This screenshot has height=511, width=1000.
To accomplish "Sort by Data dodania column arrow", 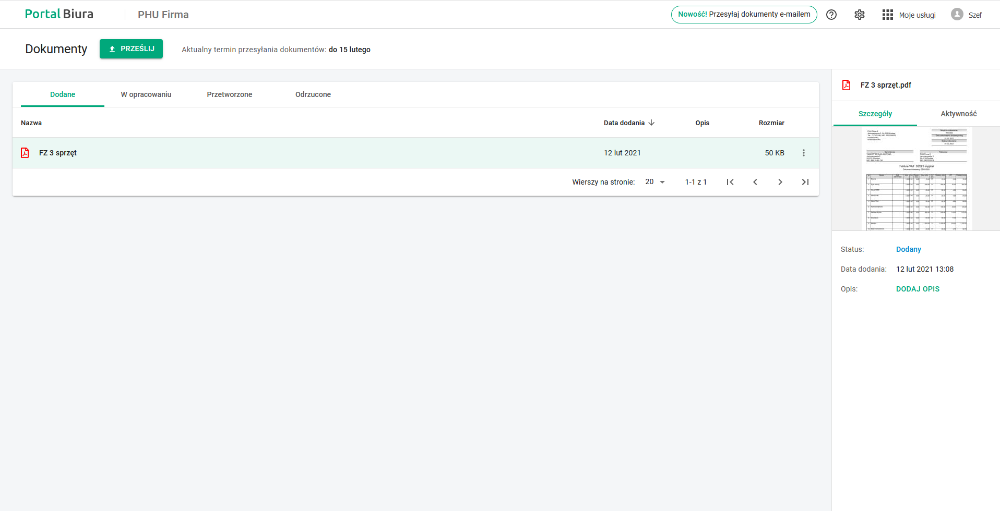I will click(x=651, y=123).
